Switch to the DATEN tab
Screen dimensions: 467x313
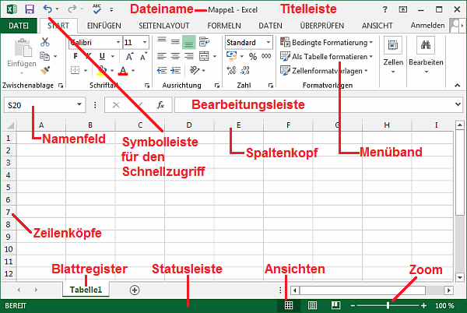[270, 26]
